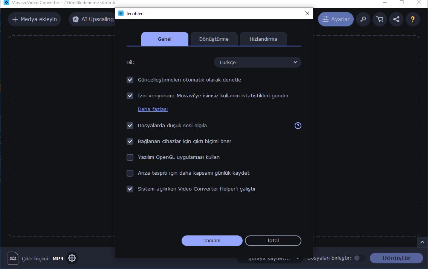
Task: Click the 'Dil:' label text
Action: coord(130,62)
